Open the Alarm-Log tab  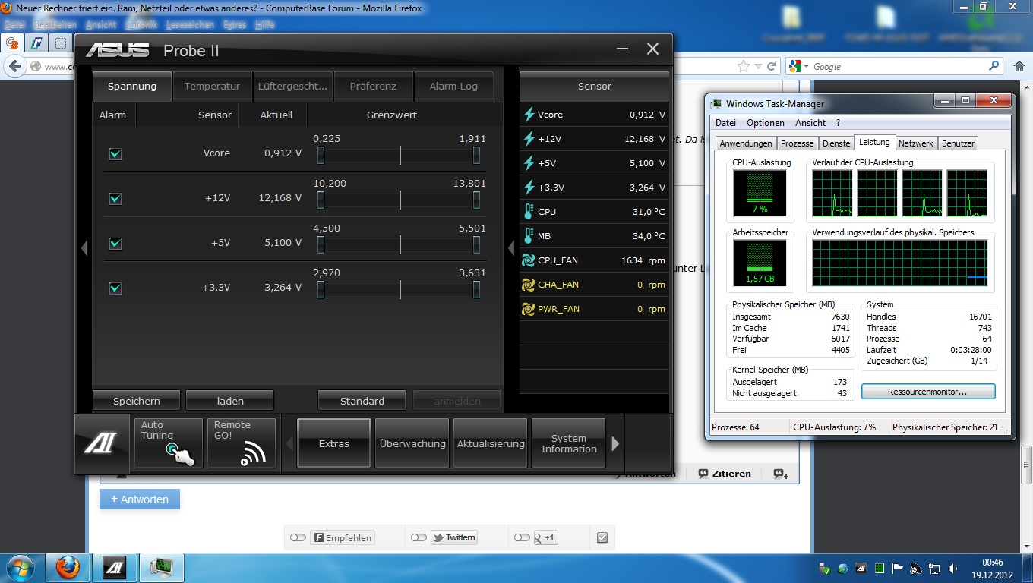453,87
